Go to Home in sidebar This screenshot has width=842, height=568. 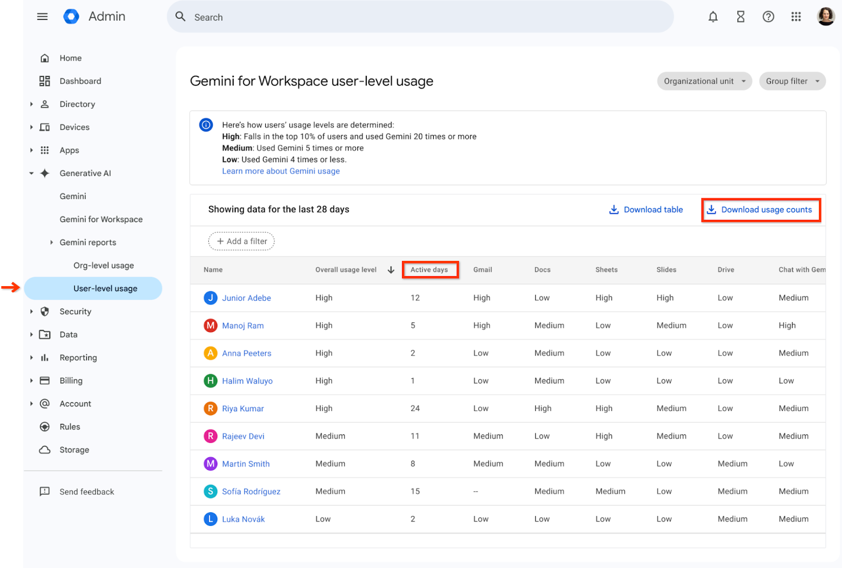pos(71,58)
